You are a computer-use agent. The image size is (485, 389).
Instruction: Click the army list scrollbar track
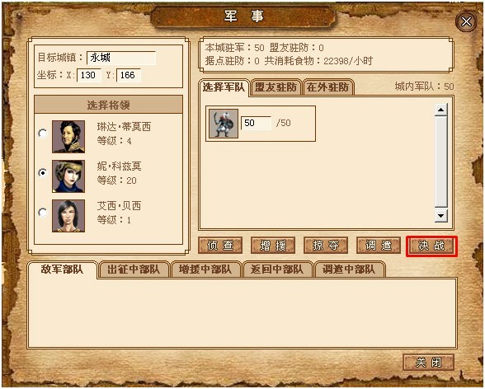tap(441, 162)
